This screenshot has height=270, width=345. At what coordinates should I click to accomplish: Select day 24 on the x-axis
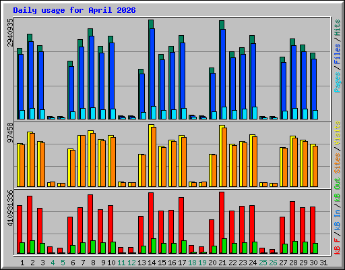pyautogui.click(x=253, y=263)
